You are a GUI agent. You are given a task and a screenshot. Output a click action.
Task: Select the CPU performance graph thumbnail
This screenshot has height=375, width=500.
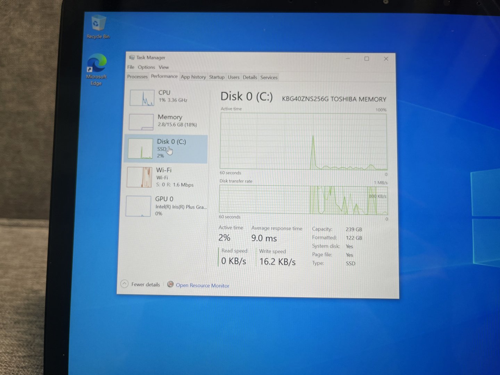click(142, 98)
